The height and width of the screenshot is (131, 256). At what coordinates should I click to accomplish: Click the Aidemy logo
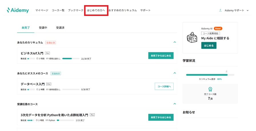[18, 10]
